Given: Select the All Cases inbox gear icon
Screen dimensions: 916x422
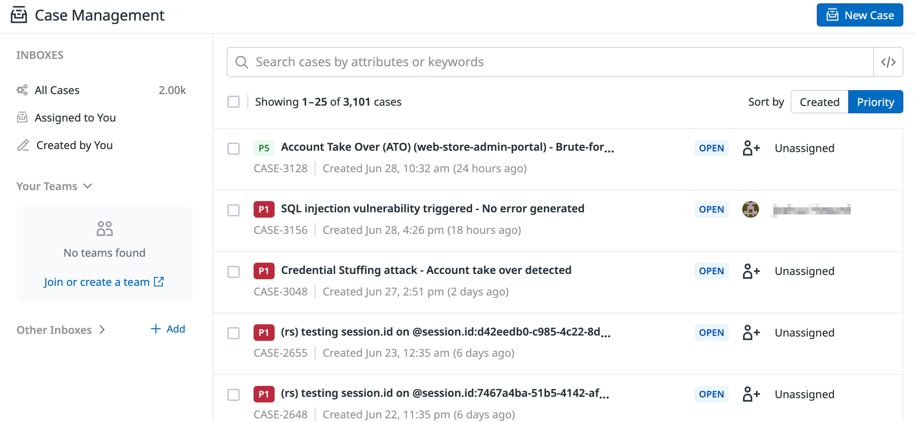Looking at the screenshot, I should click(x=22, y=90).
